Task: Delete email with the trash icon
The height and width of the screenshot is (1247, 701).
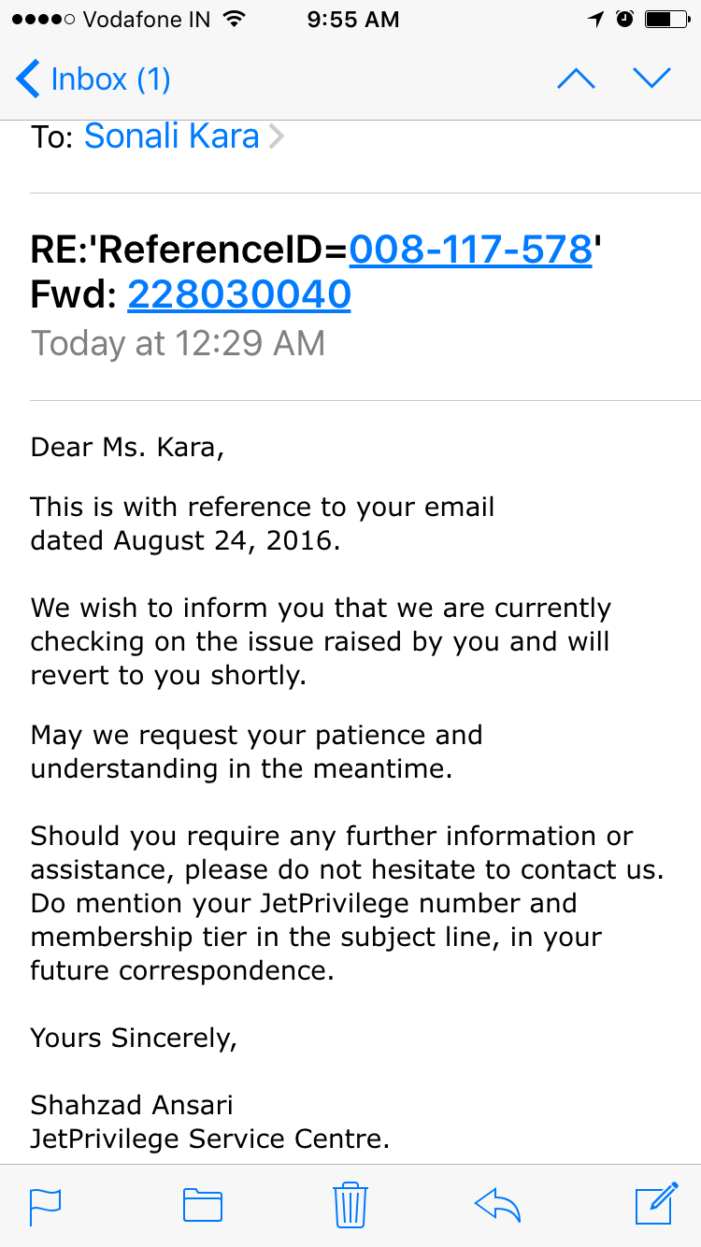Action: [x=350, y=1204]
